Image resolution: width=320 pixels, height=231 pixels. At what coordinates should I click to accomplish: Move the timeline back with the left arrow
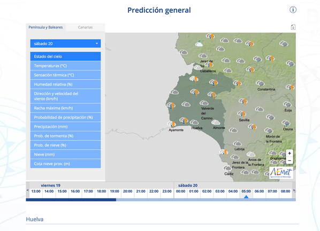click(27, 190)
